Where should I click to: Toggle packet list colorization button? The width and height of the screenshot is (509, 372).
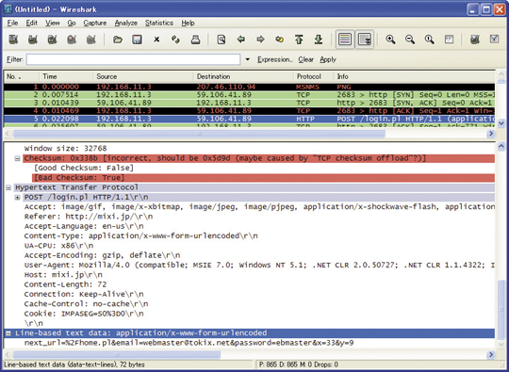click(345, 40)
